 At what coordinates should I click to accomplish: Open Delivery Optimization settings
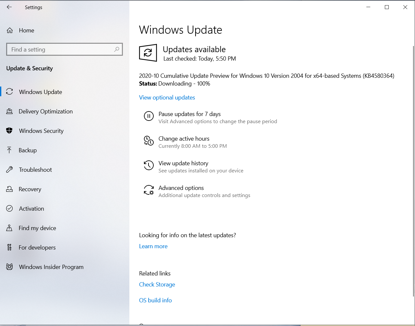coord(45,111)
